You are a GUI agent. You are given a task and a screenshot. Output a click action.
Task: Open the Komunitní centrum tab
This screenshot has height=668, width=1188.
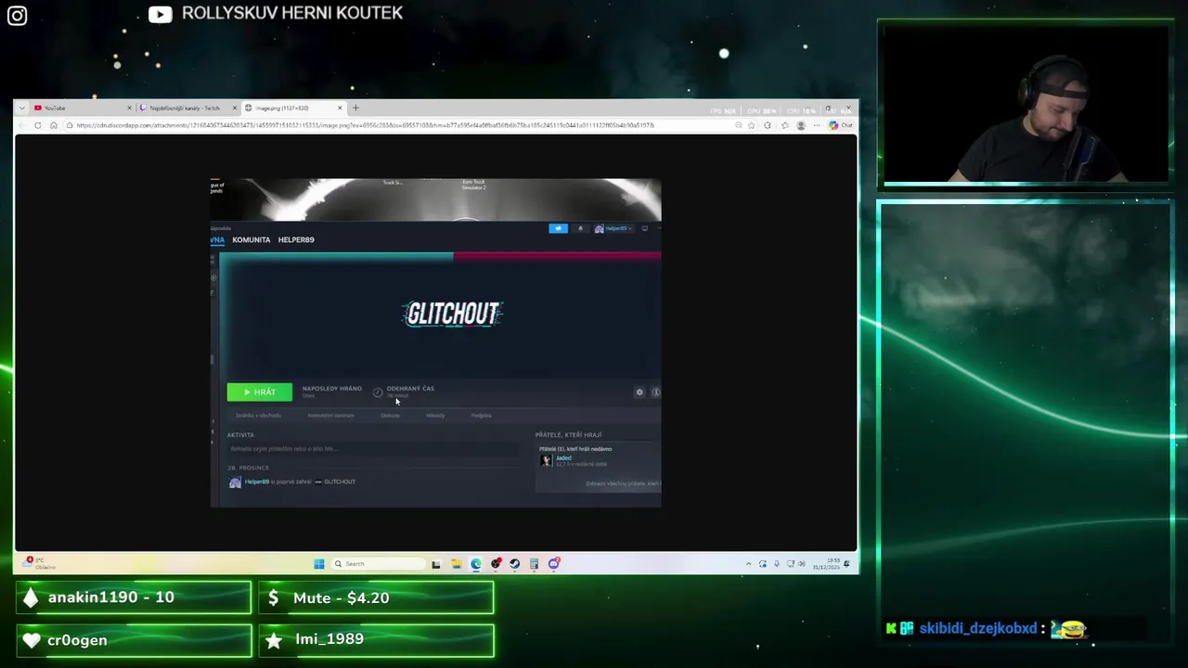(x=331, y=416)
